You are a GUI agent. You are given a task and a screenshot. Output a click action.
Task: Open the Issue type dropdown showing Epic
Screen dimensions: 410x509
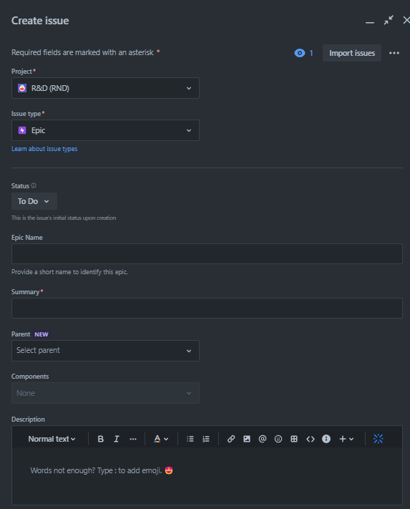105,130
